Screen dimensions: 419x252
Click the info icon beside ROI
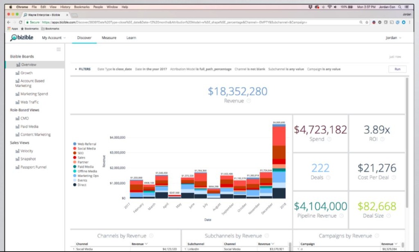click(x=382, y=139)
